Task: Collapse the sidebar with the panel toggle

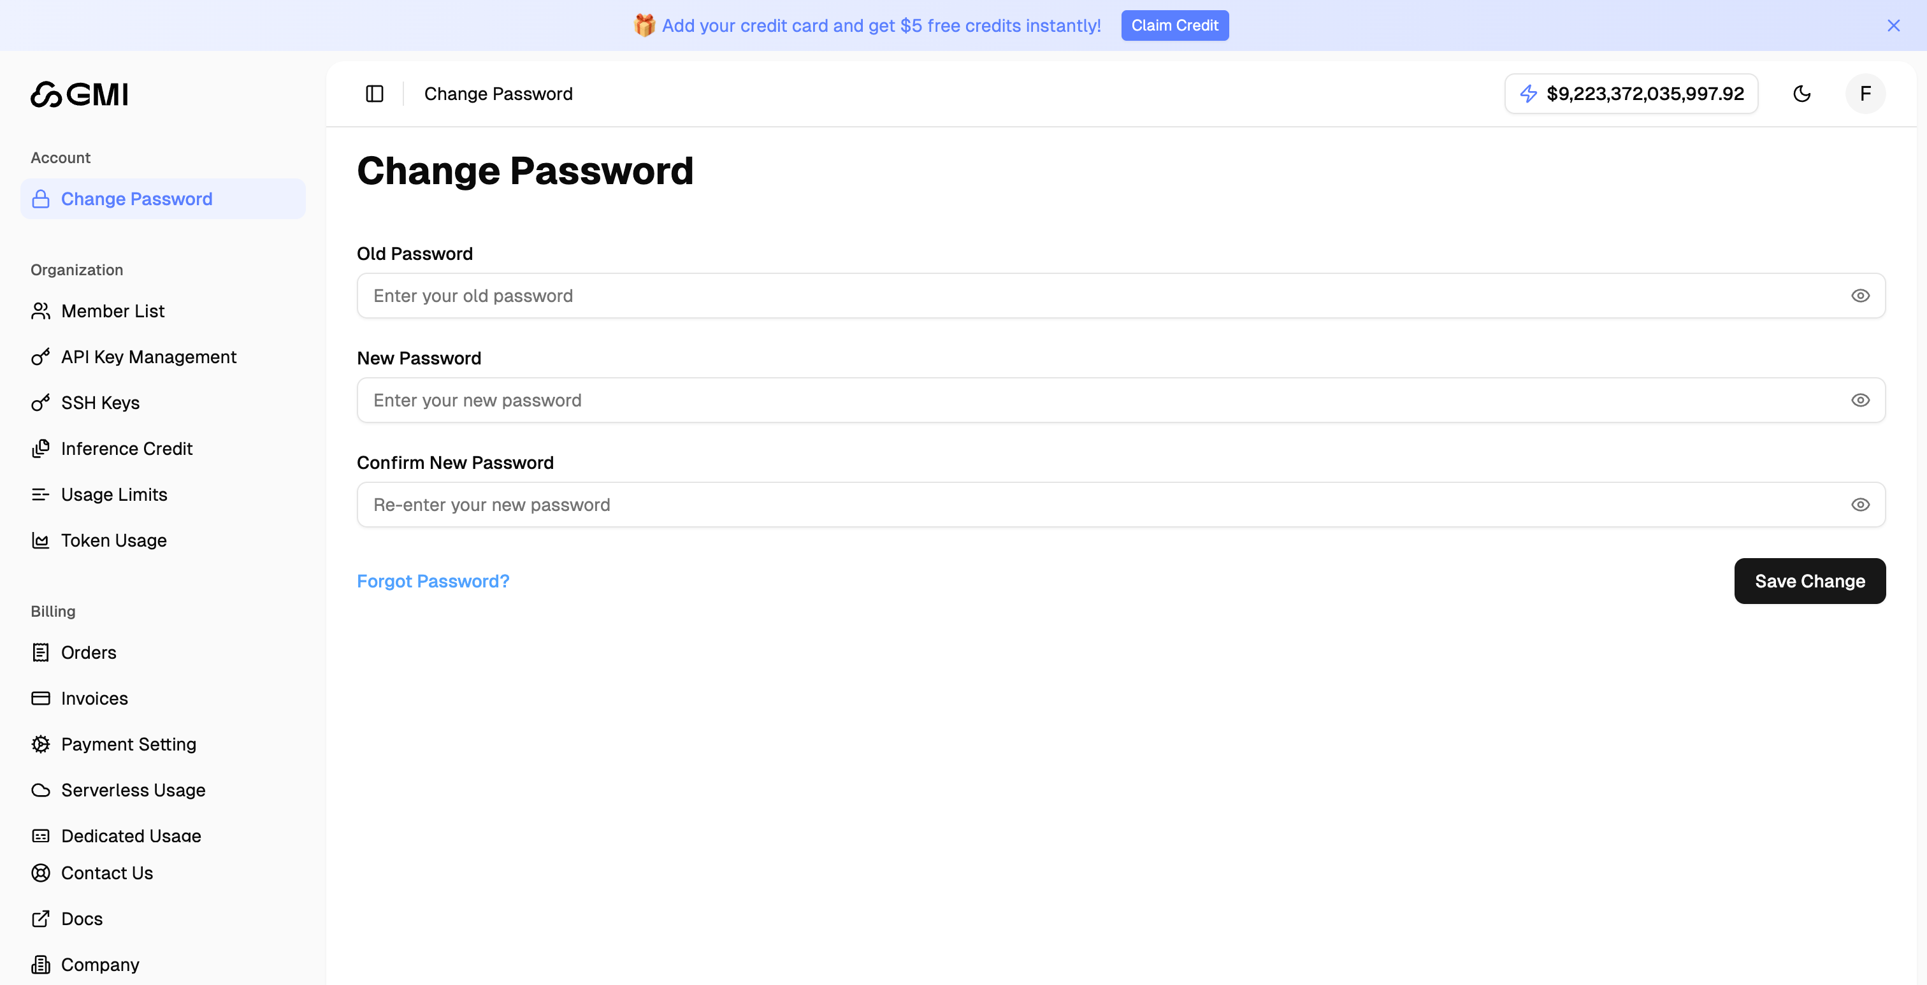Action: tap(374, 94)
